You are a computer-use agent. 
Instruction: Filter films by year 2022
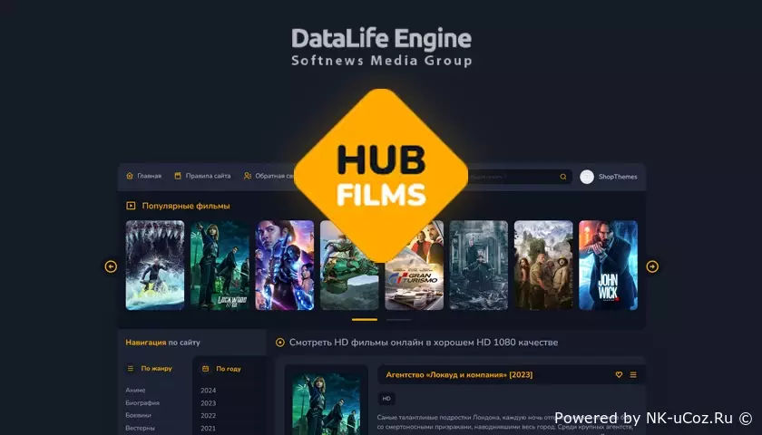[x=208, y=416]
